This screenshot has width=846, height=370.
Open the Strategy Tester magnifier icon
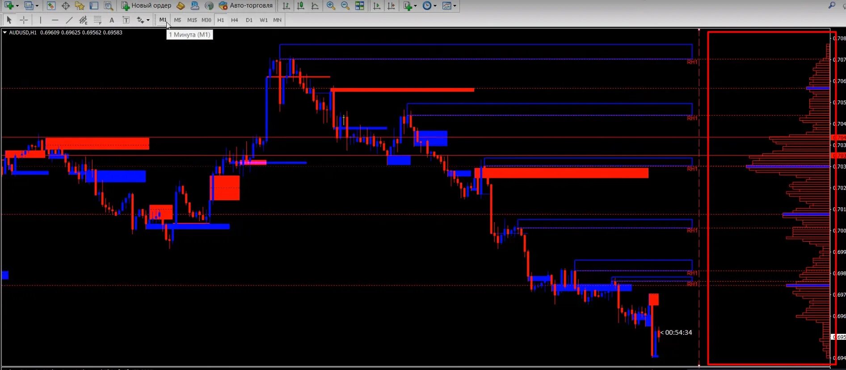click(x=108, y=6)
